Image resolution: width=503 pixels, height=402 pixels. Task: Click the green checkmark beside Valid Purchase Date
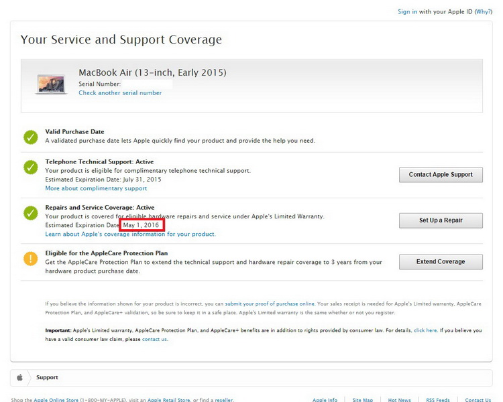30,137
